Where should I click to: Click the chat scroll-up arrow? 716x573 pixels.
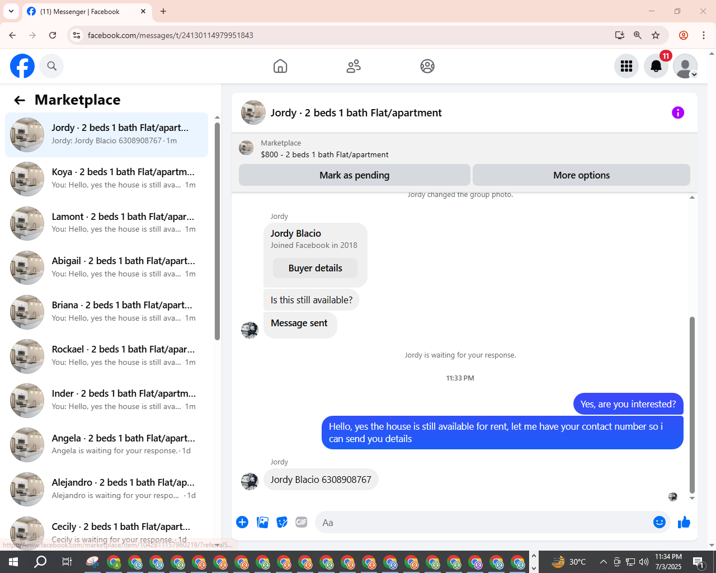coord(692,198)
